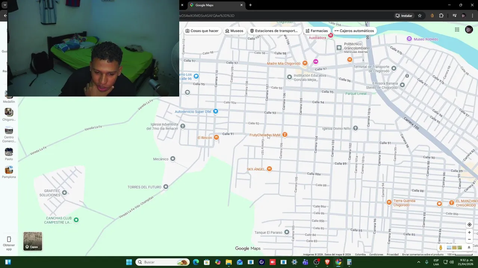Viewport: 478px width, 268px height.
Task: Click Enviar comentarios sobre el producto
Action: point(423,255)
